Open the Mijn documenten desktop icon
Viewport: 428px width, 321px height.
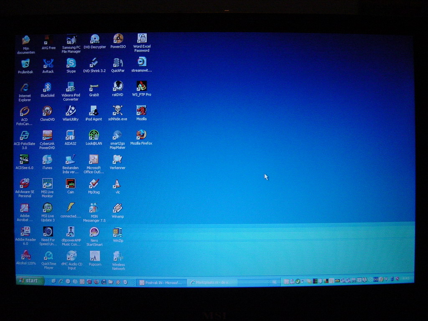26,44
